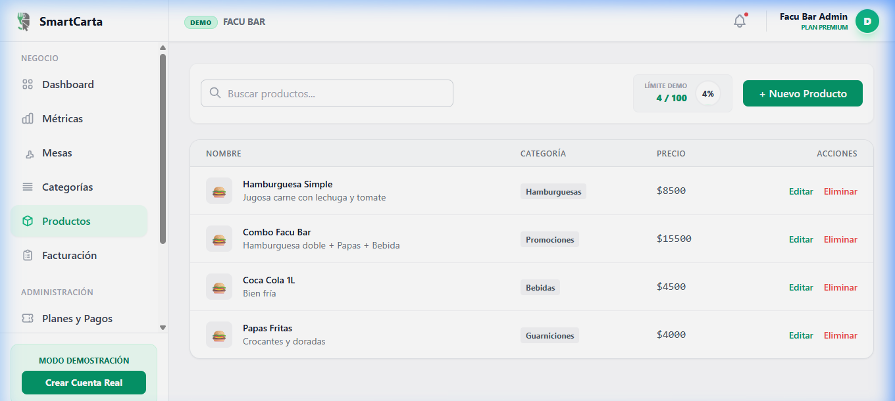Click the Métricas bar chart icon

[x=26, y=118]
